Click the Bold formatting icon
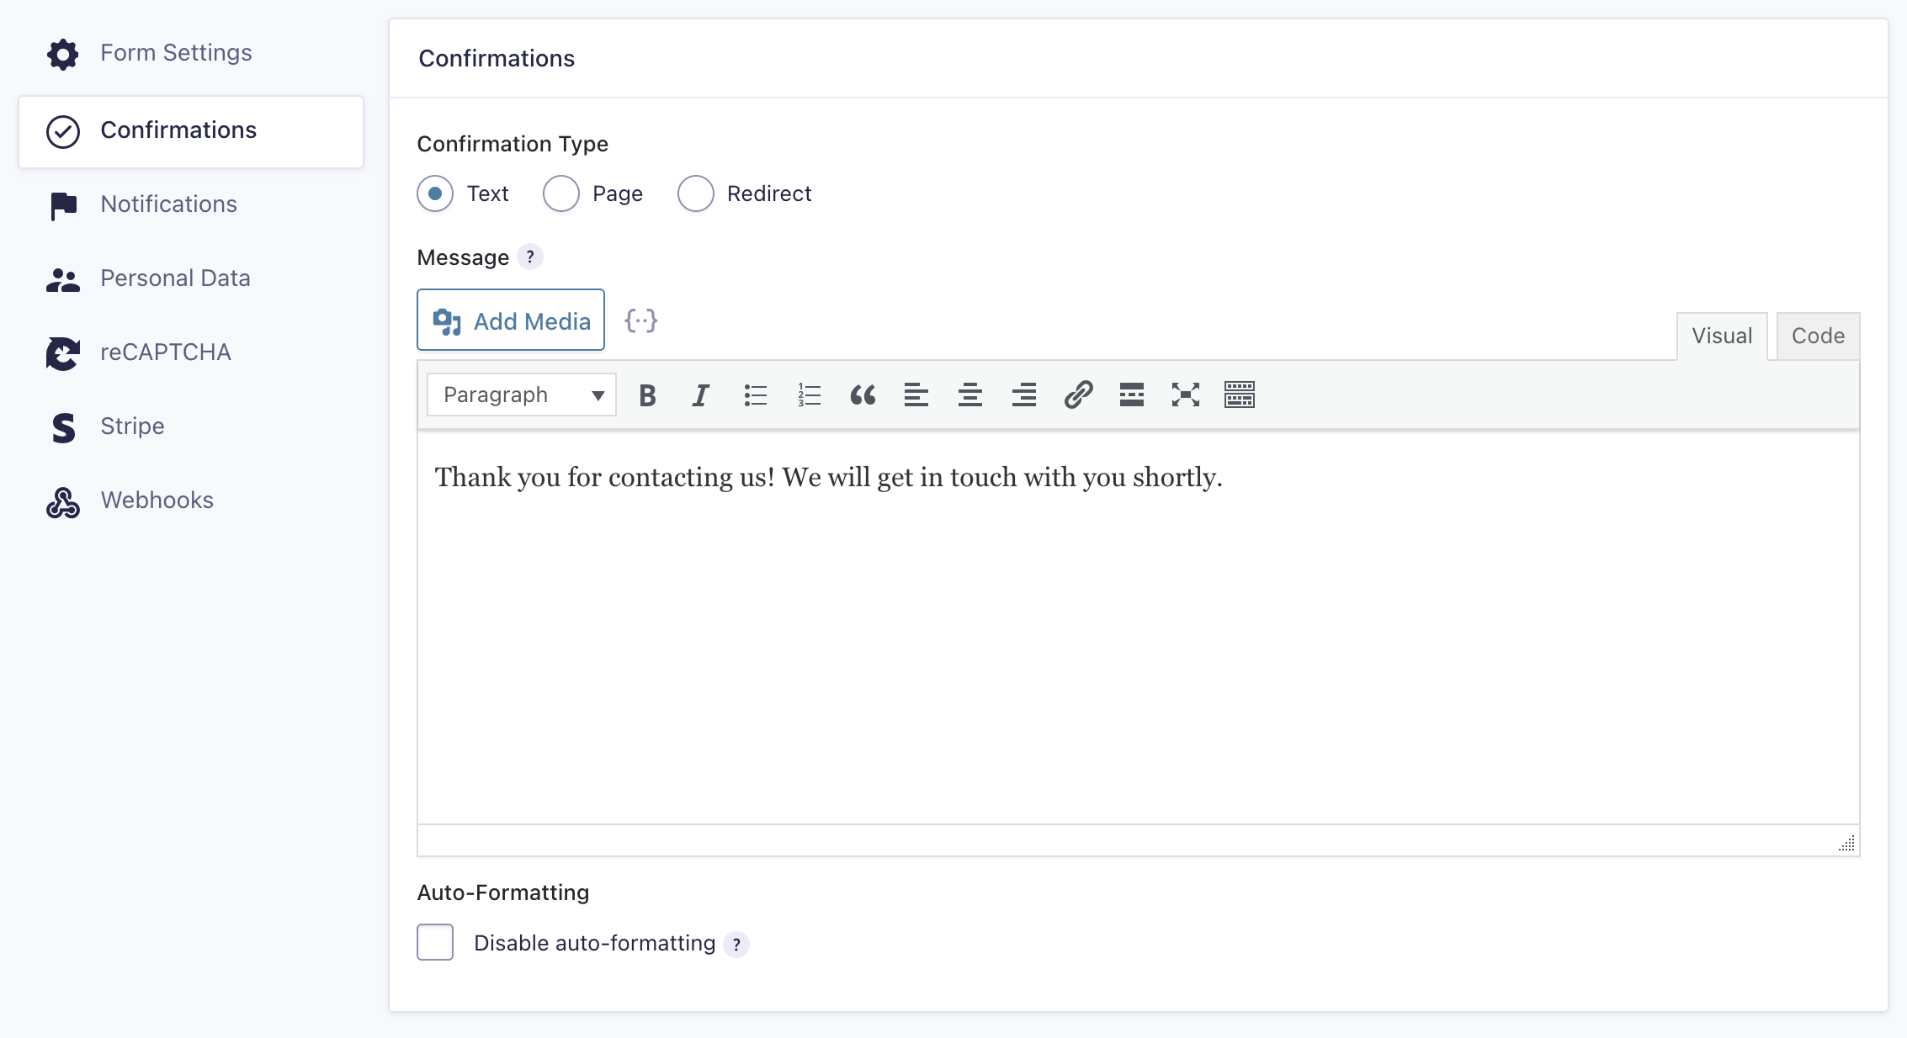Screen dimensions: 1907x1038 (x=647, y=395)
